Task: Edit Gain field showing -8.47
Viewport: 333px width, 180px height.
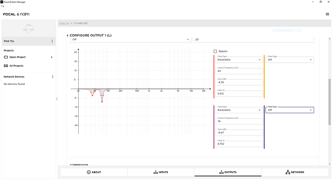Action: pos(239,133)
